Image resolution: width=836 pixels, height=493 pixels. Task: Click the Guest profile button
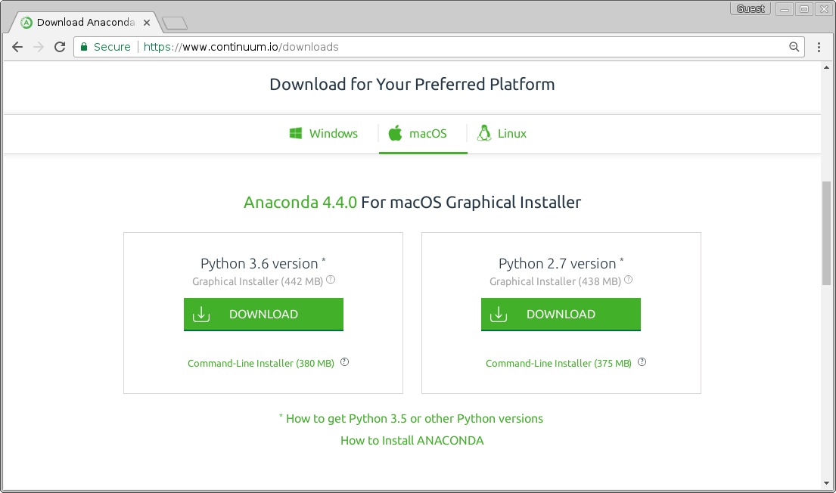click(x=750, y=8)
